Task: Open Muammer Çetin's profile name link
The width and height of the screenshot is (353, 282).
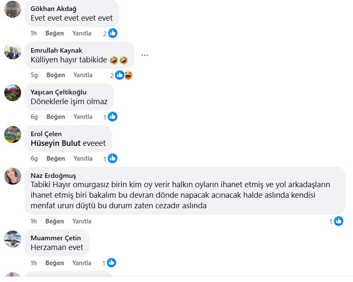Action: [56, 238]
